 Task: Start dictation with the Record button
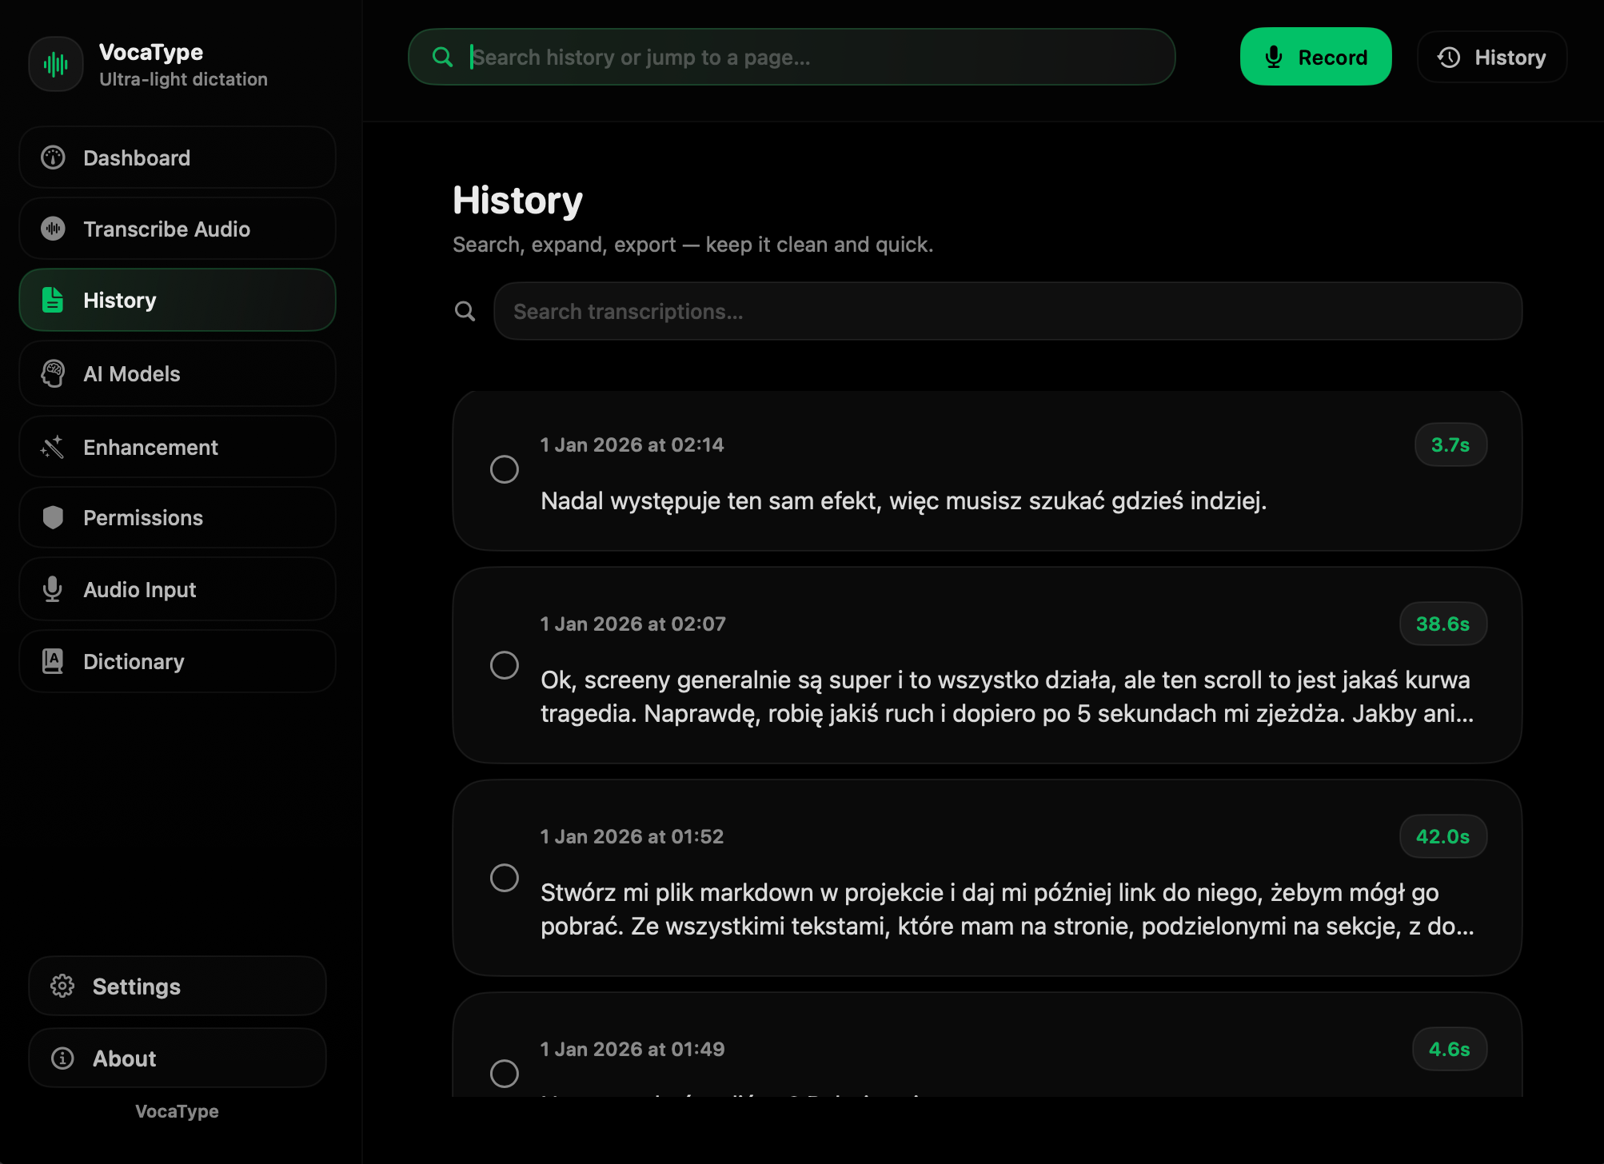coord(1315,57)
